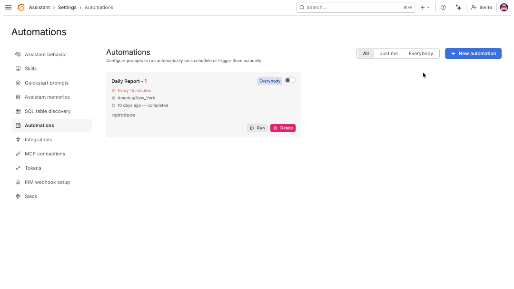Open the hamburger navigation menu
The image size is (514, 289).
pos(8,7)
